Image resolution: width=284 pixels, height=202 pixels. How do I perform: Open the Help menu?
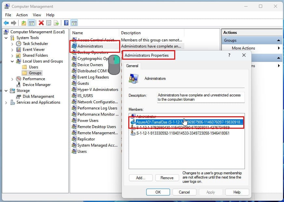tap(50, 15)
